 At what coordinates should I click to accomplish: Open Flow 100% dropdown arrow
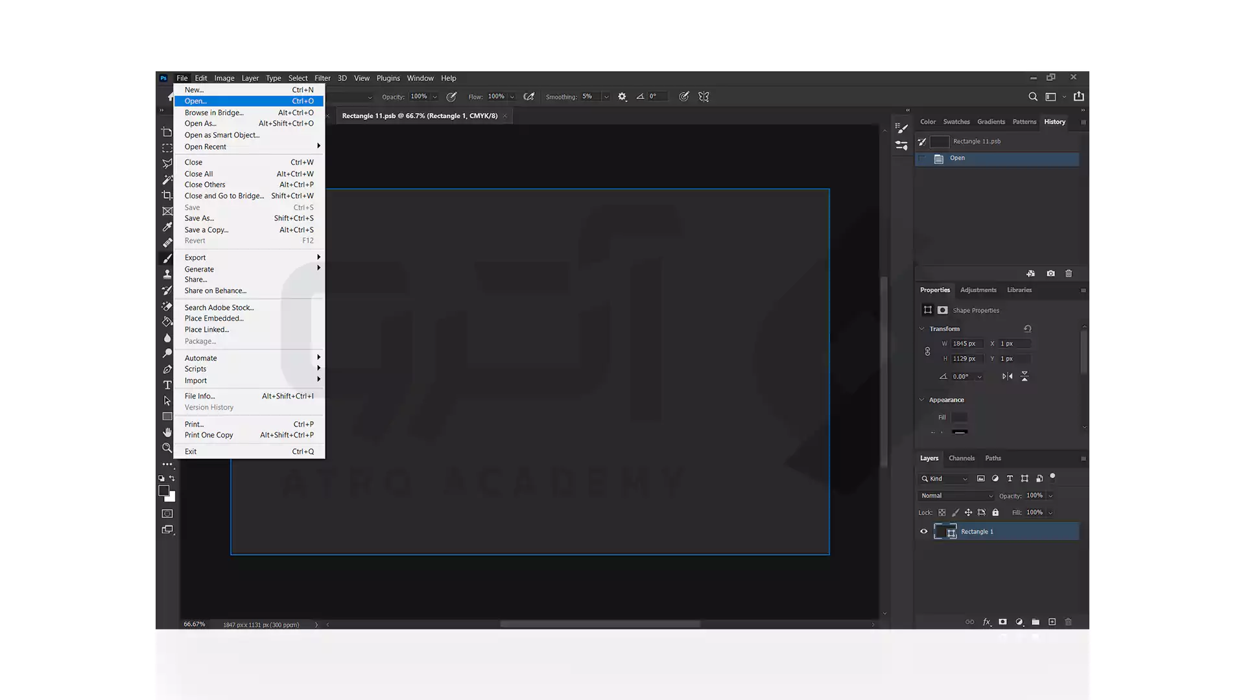(x=512, y=97)
